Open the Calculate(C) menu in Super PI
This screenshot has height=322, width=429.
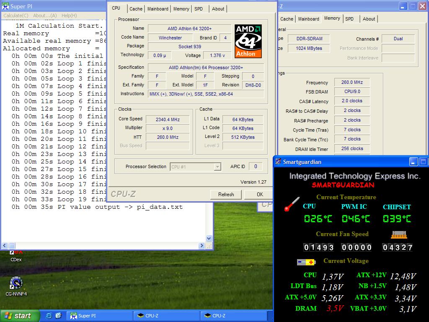point(16,16)
